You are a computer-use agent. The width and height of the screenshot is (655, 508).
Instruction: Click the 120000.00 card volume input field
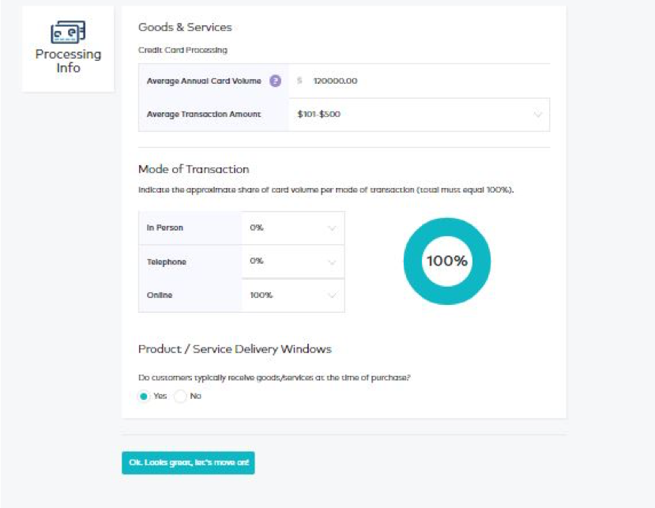419,81
